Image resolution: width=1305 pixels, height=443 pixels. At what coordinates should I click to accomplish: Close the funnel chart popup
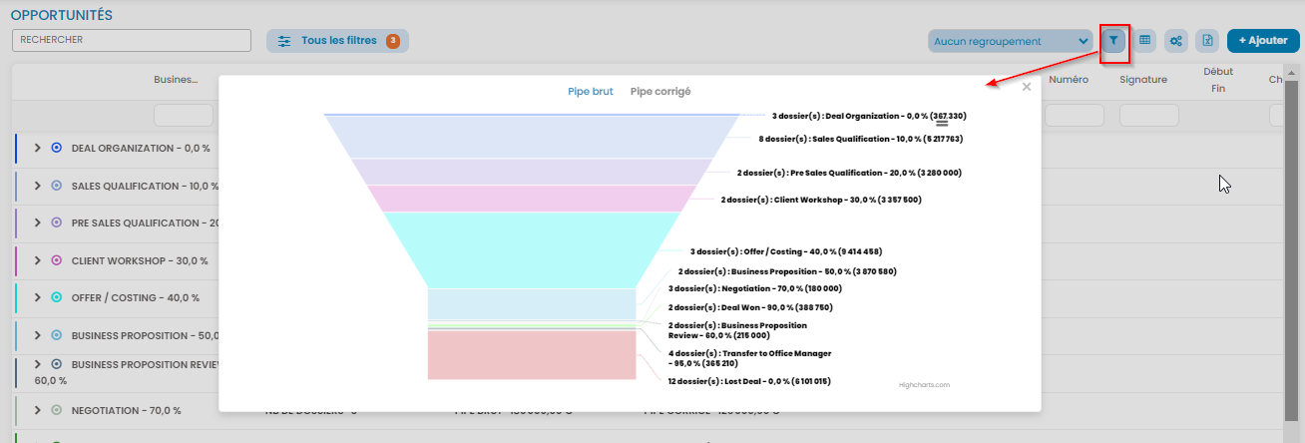click(x=1027, y=88)
